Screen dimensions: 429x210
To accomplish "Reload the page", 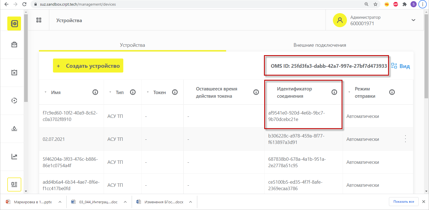I will point(24,4).
